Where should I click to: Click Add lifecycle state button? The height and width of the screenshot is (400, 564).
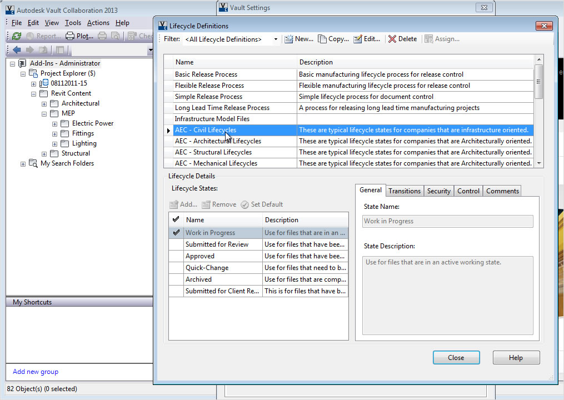click(183, 204)
